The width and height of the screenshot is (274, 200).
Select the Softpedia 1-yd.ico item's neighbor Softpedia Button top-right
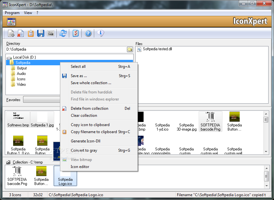(x=235, y=122)
